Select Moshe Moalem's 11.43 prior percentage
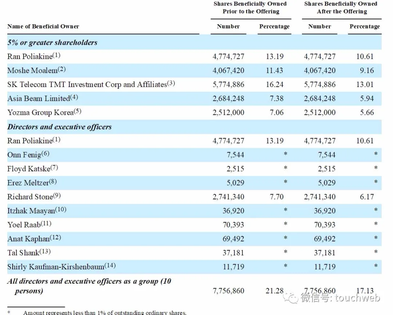 tap(274, 71)
